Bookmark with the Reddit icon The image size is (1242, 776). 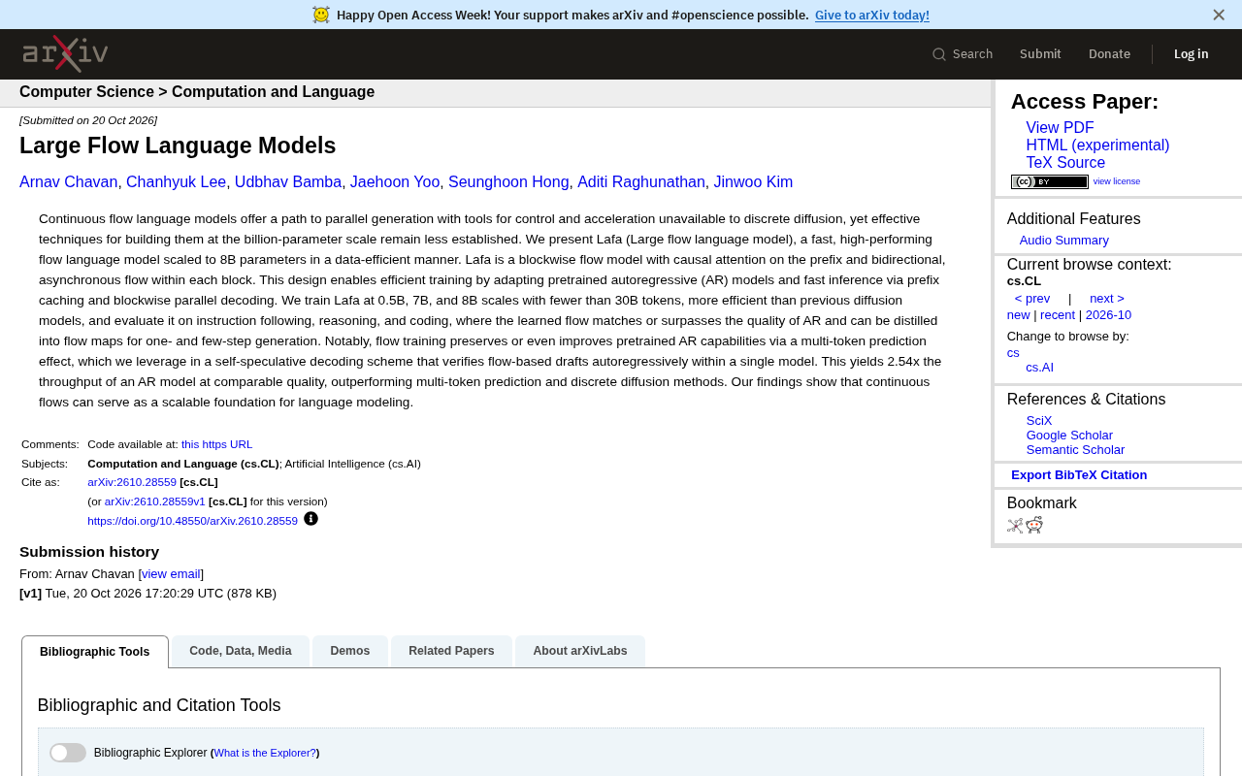(1034, 525)
